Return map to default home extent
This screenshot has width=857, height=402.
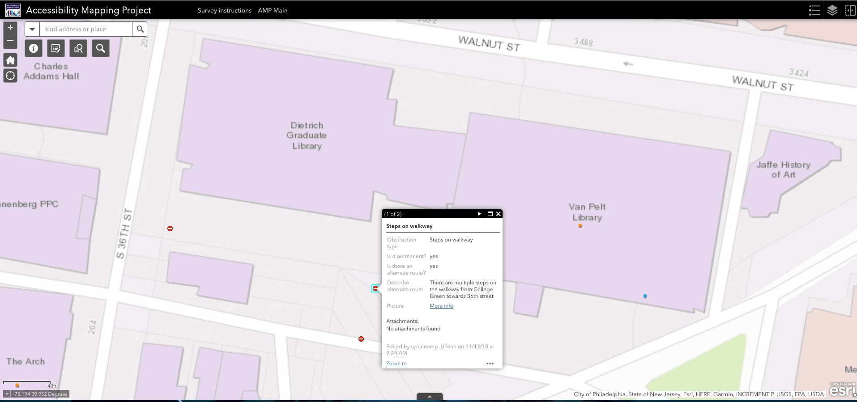tap(10, 60)
